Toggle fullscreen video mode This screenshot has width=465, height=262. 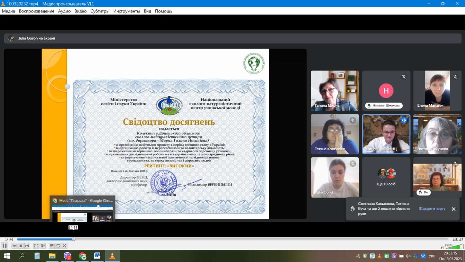36,246
